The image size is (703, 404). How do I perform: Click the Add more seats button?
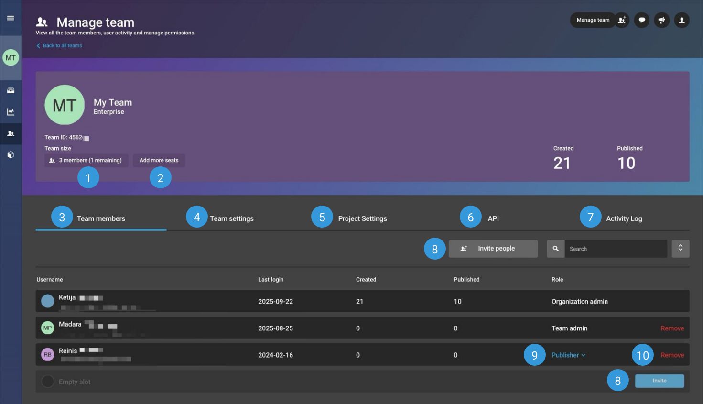[159, 161]
